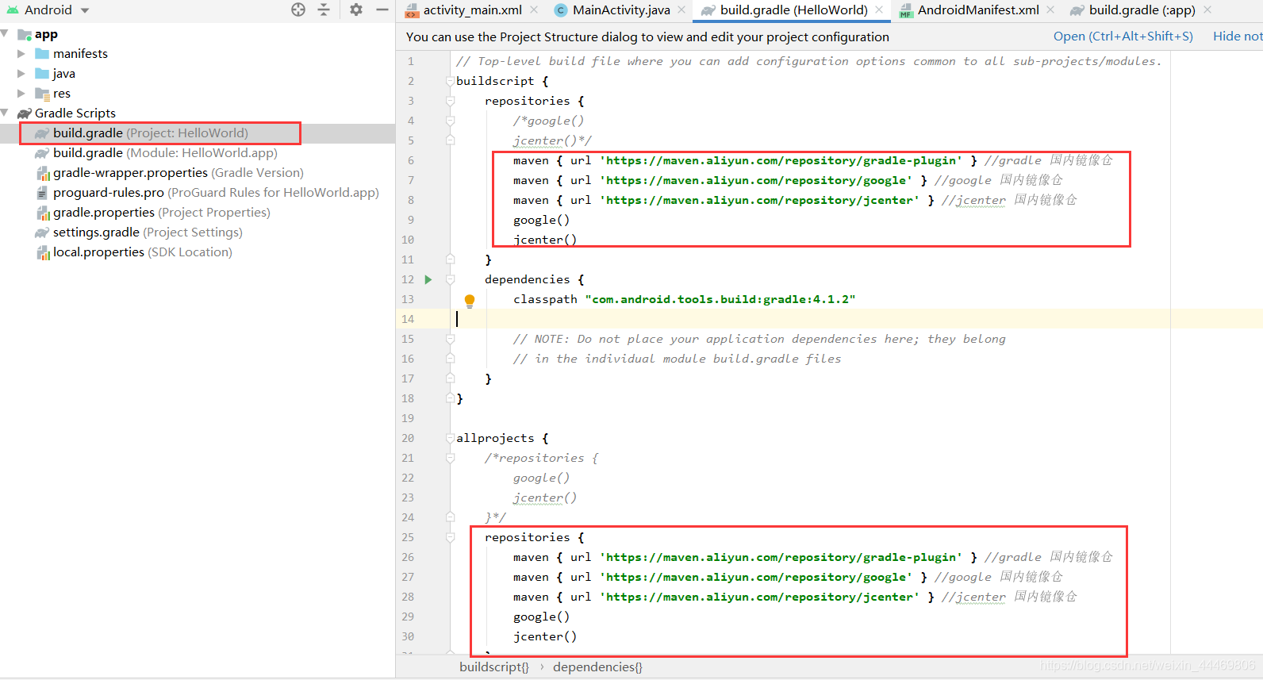Close the build.gradle (HelloWorld) tab

tap(879, 10)
